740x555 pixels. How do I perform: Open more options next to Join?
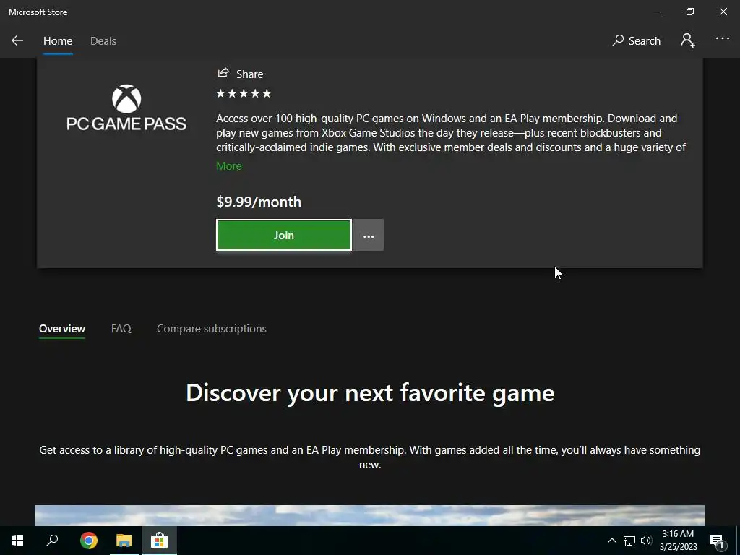tap(369, 235)
